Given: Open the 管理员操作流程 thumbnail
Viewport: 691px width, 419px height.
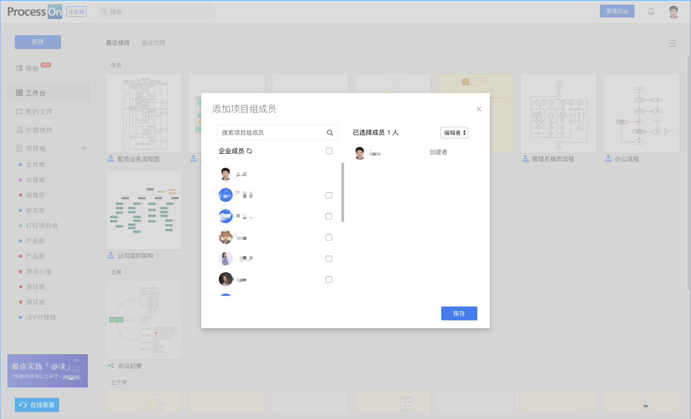Looking at the screenshot, I should coord(559,113).
